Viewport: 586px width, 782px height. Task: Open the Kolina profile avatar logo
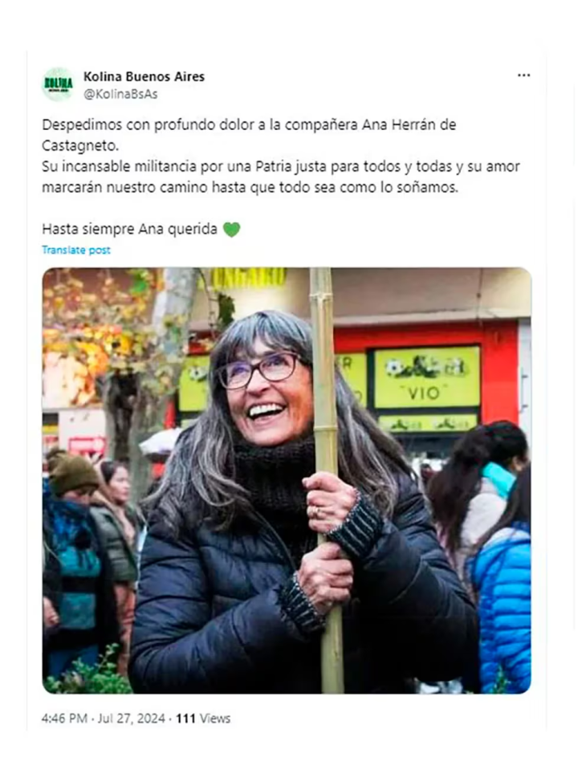point(59,84)
